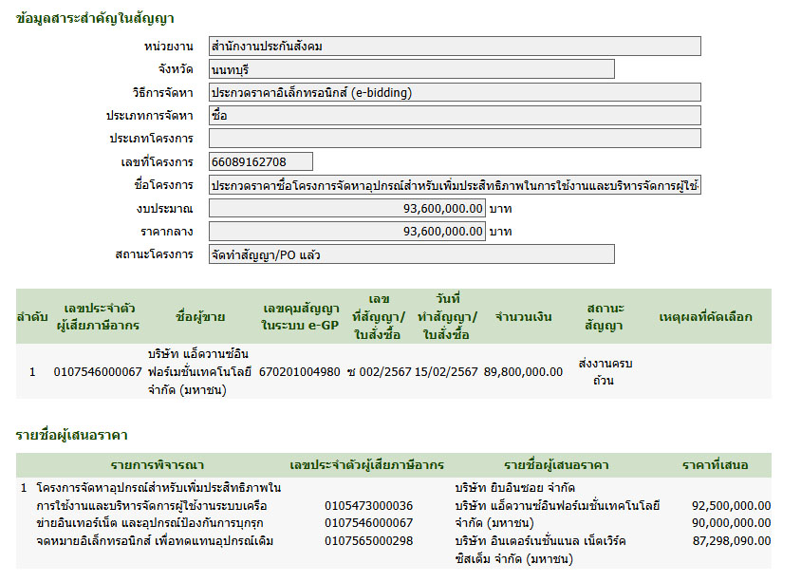The image size is (801, 582).
Task: Click the ราคากลาง amount field
Action: [346, 231]
